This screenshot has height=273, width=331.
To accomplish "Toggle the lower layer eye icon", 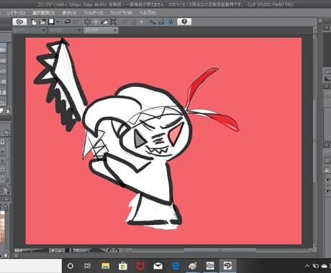I will (x=328, y=191).
